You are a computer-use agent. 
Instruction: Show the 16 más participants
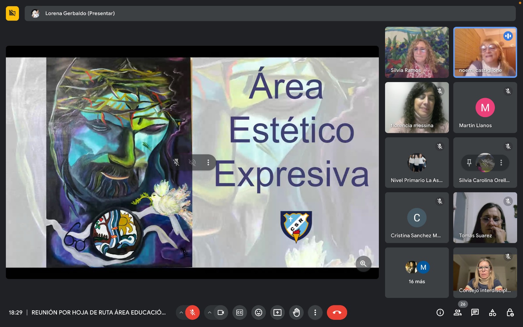[x=417, y=273]
